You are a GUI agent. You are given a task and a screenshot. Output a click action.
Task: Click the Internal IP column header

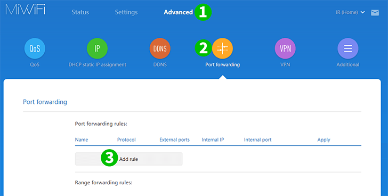(x=213, y=140)
